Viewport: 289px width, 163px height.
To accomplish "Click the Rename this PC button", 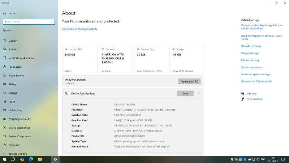I will [x=189, y=81].
